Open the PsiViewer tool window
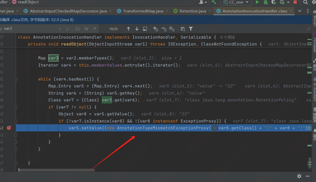The image size is (316, 182). pyautogui.click(x=314, y=43)
